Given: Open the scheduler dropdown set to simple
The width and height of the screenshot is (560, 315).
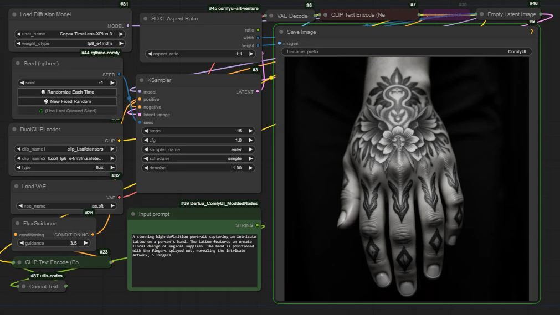Looking at the screenshot, I should pyautogui.click(x=198, y=158).
